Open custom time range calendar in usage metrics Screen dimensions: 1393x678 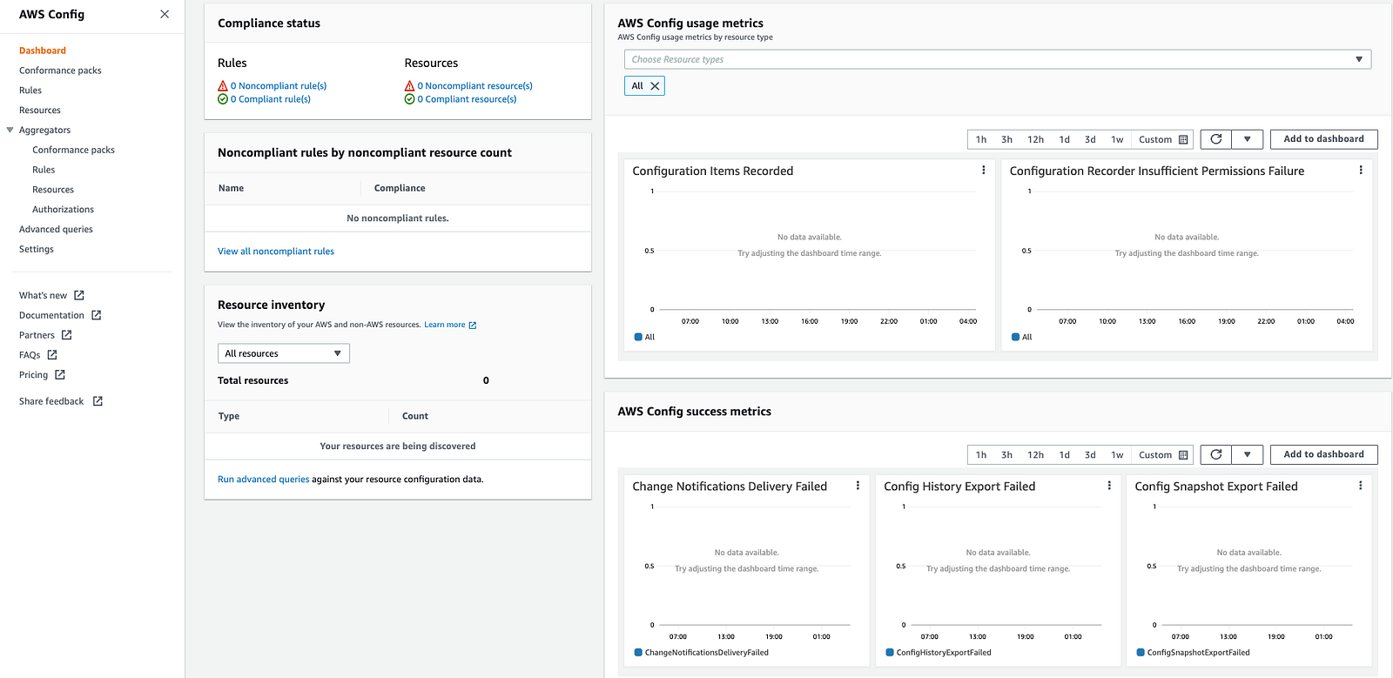[1163, 139]
